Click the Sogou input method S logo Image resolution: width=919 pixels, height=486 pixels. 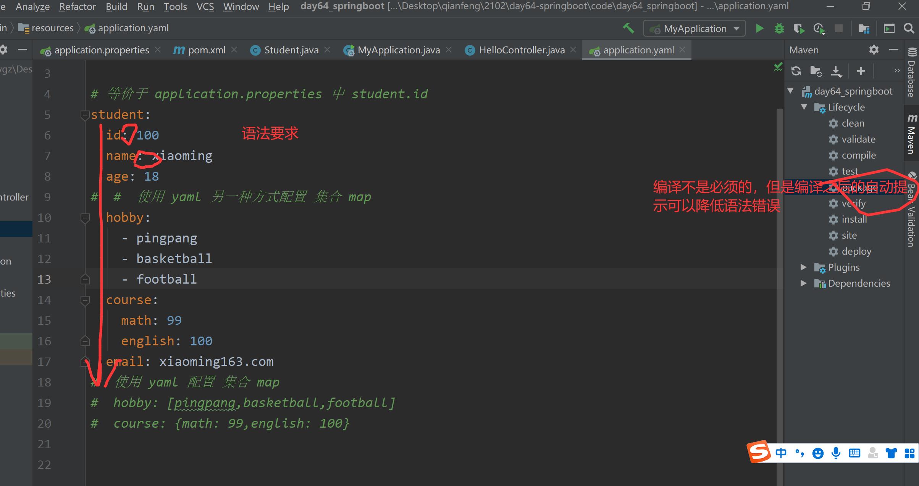758,452
